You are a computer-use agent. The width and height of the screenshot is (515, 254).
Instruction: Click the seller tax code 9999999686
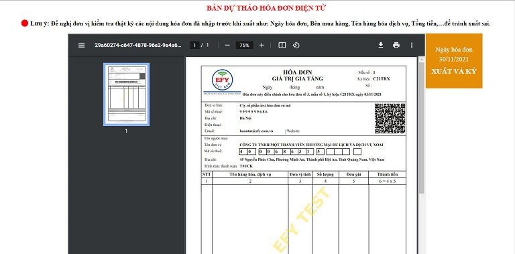click(253, 111)
